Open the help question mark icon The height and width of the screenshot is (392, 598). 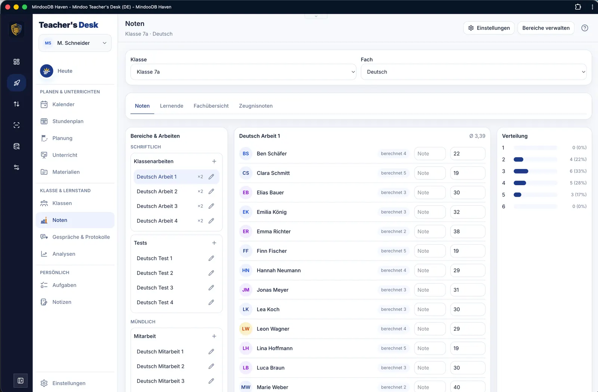[x=585, y=28]
